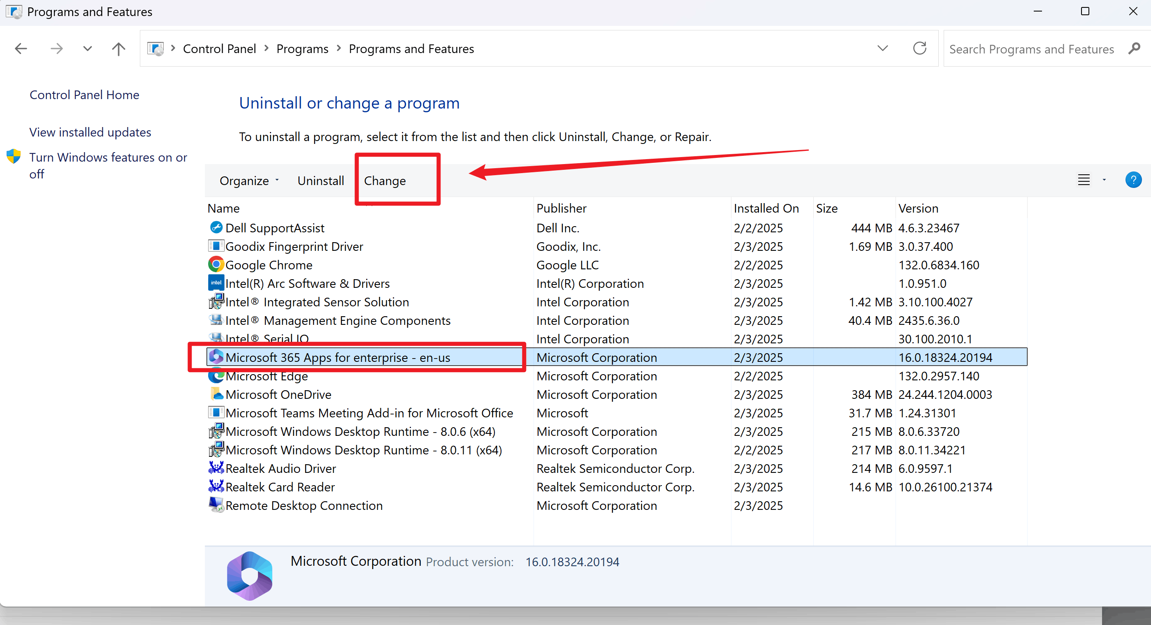Viewport: 1151px width, 625px height.
Task: Click the search magnifier icon
Action: click(1134, 48)
